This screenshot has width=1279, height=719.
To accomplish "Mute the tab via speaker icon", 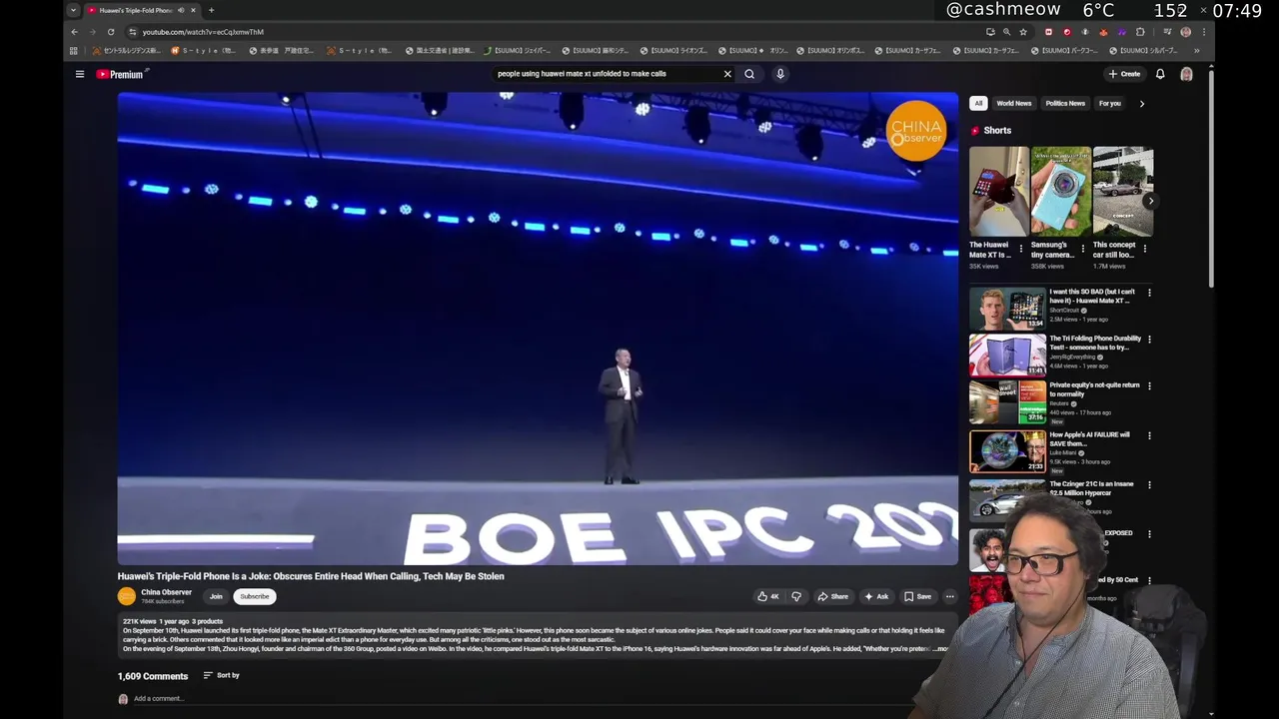I will [x=181, y=10].
